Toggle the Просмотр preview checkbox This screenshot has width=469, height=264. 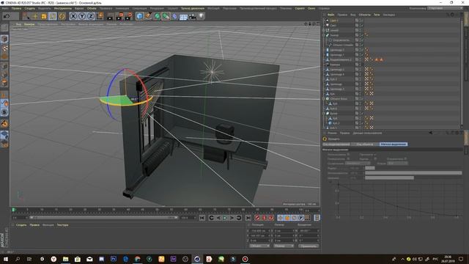[x=375, y=155]
